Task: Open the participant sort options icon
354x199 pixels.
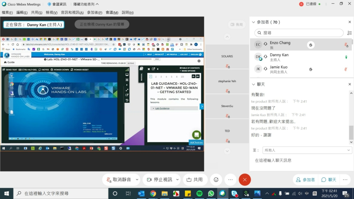Action: click(350, 33)
